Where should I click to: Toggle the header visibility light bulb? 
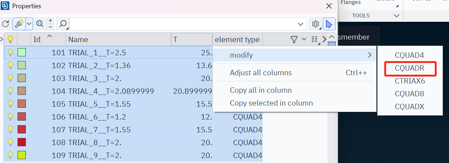[10, 39]
